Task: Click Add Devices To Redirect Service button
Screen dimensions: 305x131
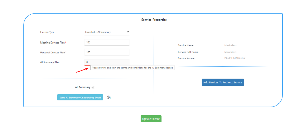Action: tap(223, 82)
